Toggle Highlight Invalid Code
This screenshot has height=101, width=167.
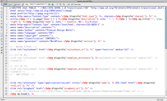point(2,30)
